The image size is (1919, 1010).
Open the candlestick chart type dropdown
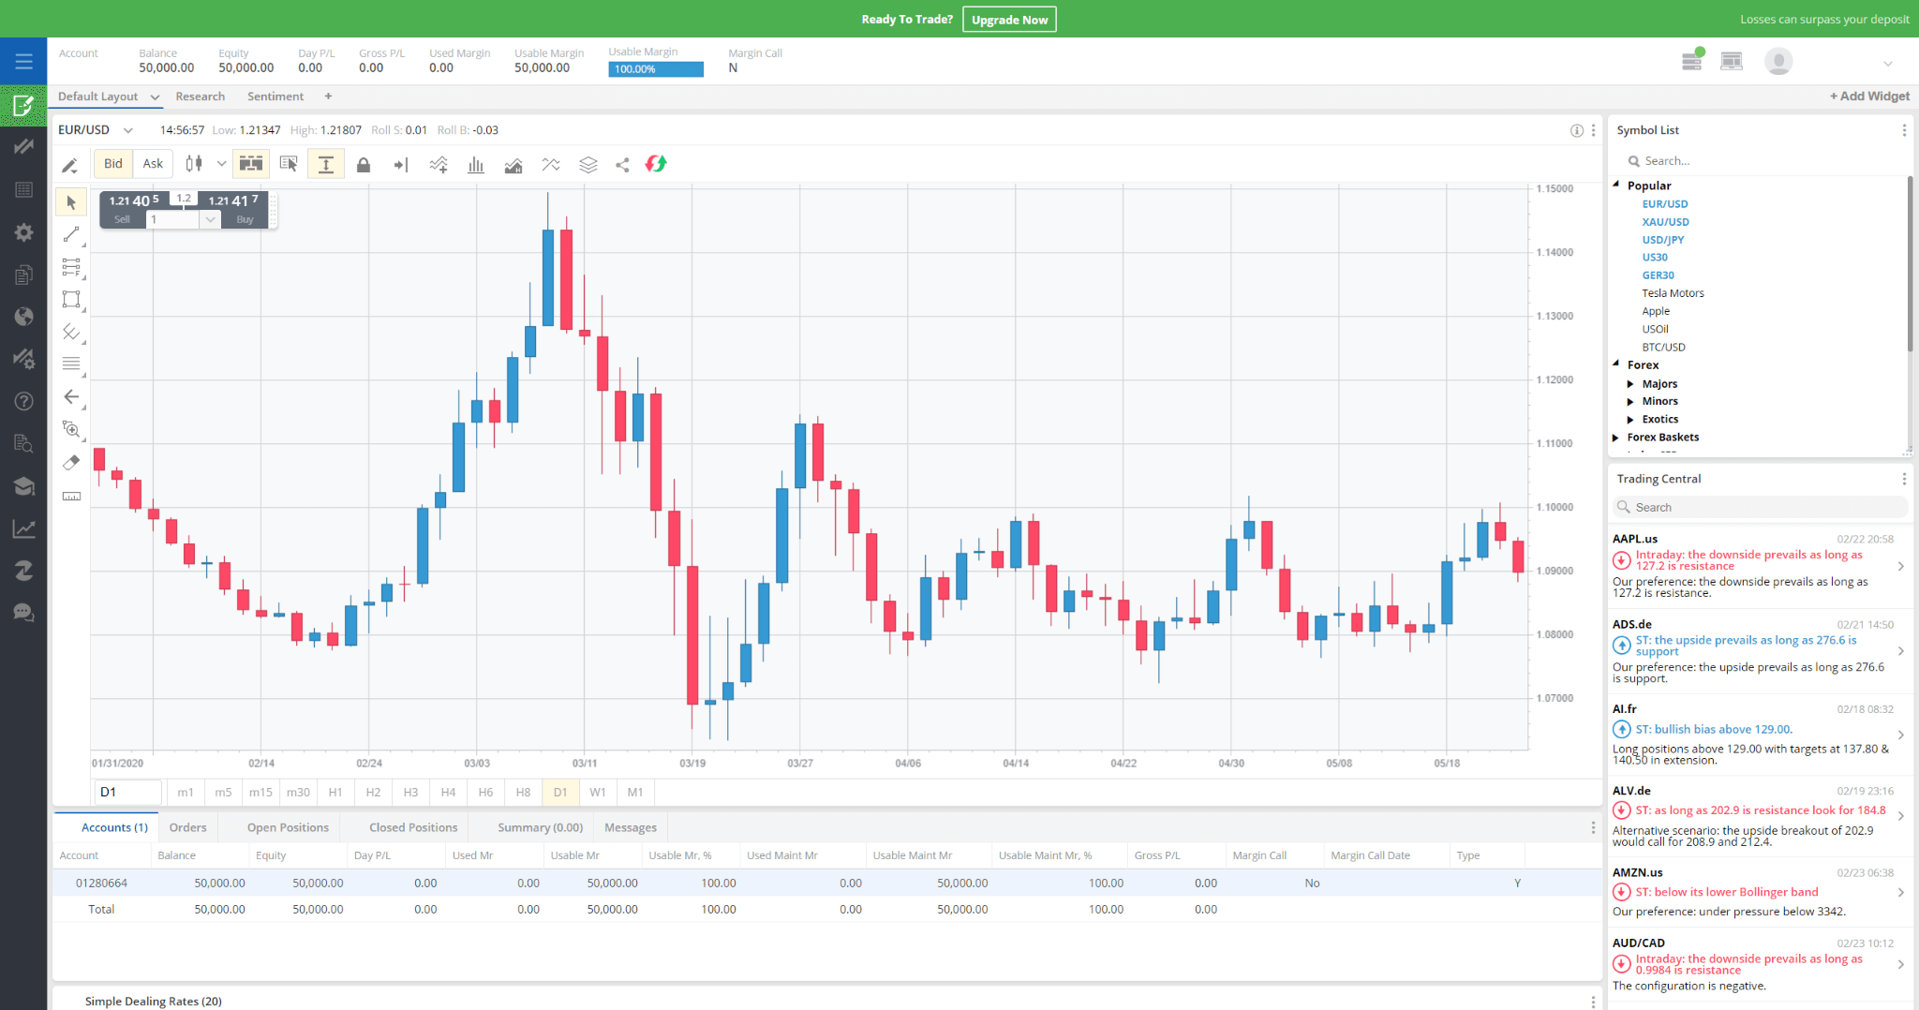(x=222, y=164)
